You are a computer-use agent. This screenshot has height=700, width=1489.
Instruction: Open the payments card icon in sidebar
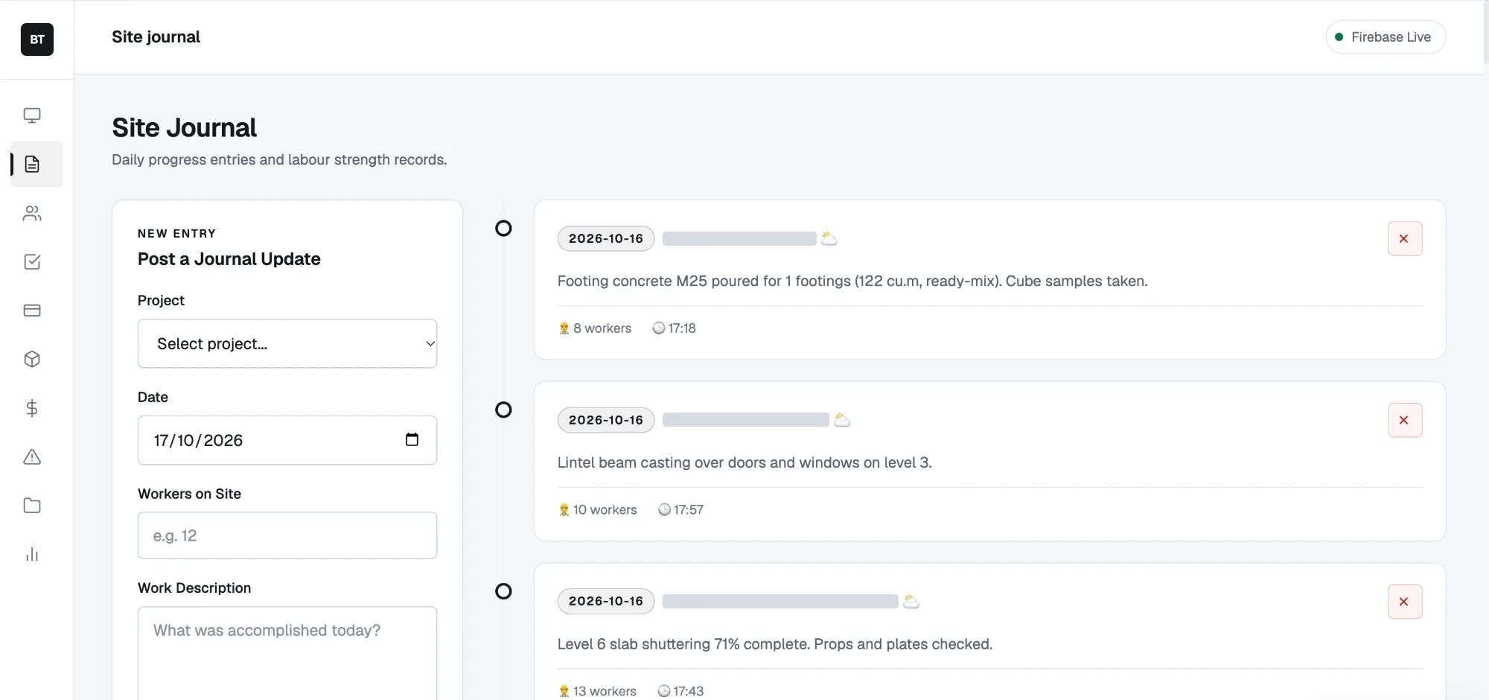[x=32, y=311]
